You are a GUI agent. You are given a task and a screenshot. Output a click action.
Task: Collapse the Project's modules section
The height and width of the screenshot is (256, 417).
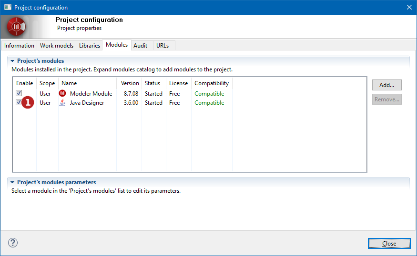(12, 61)
